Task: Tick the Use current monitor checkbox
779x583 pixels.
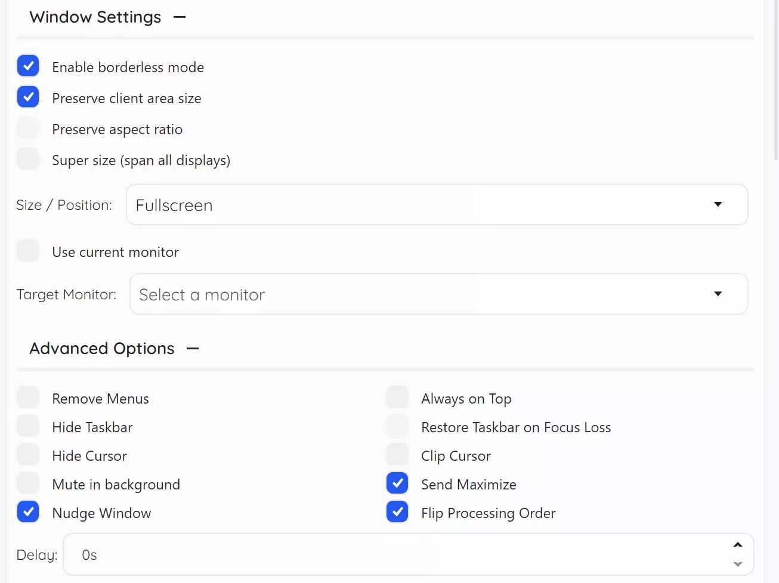Action: (28, 251)
